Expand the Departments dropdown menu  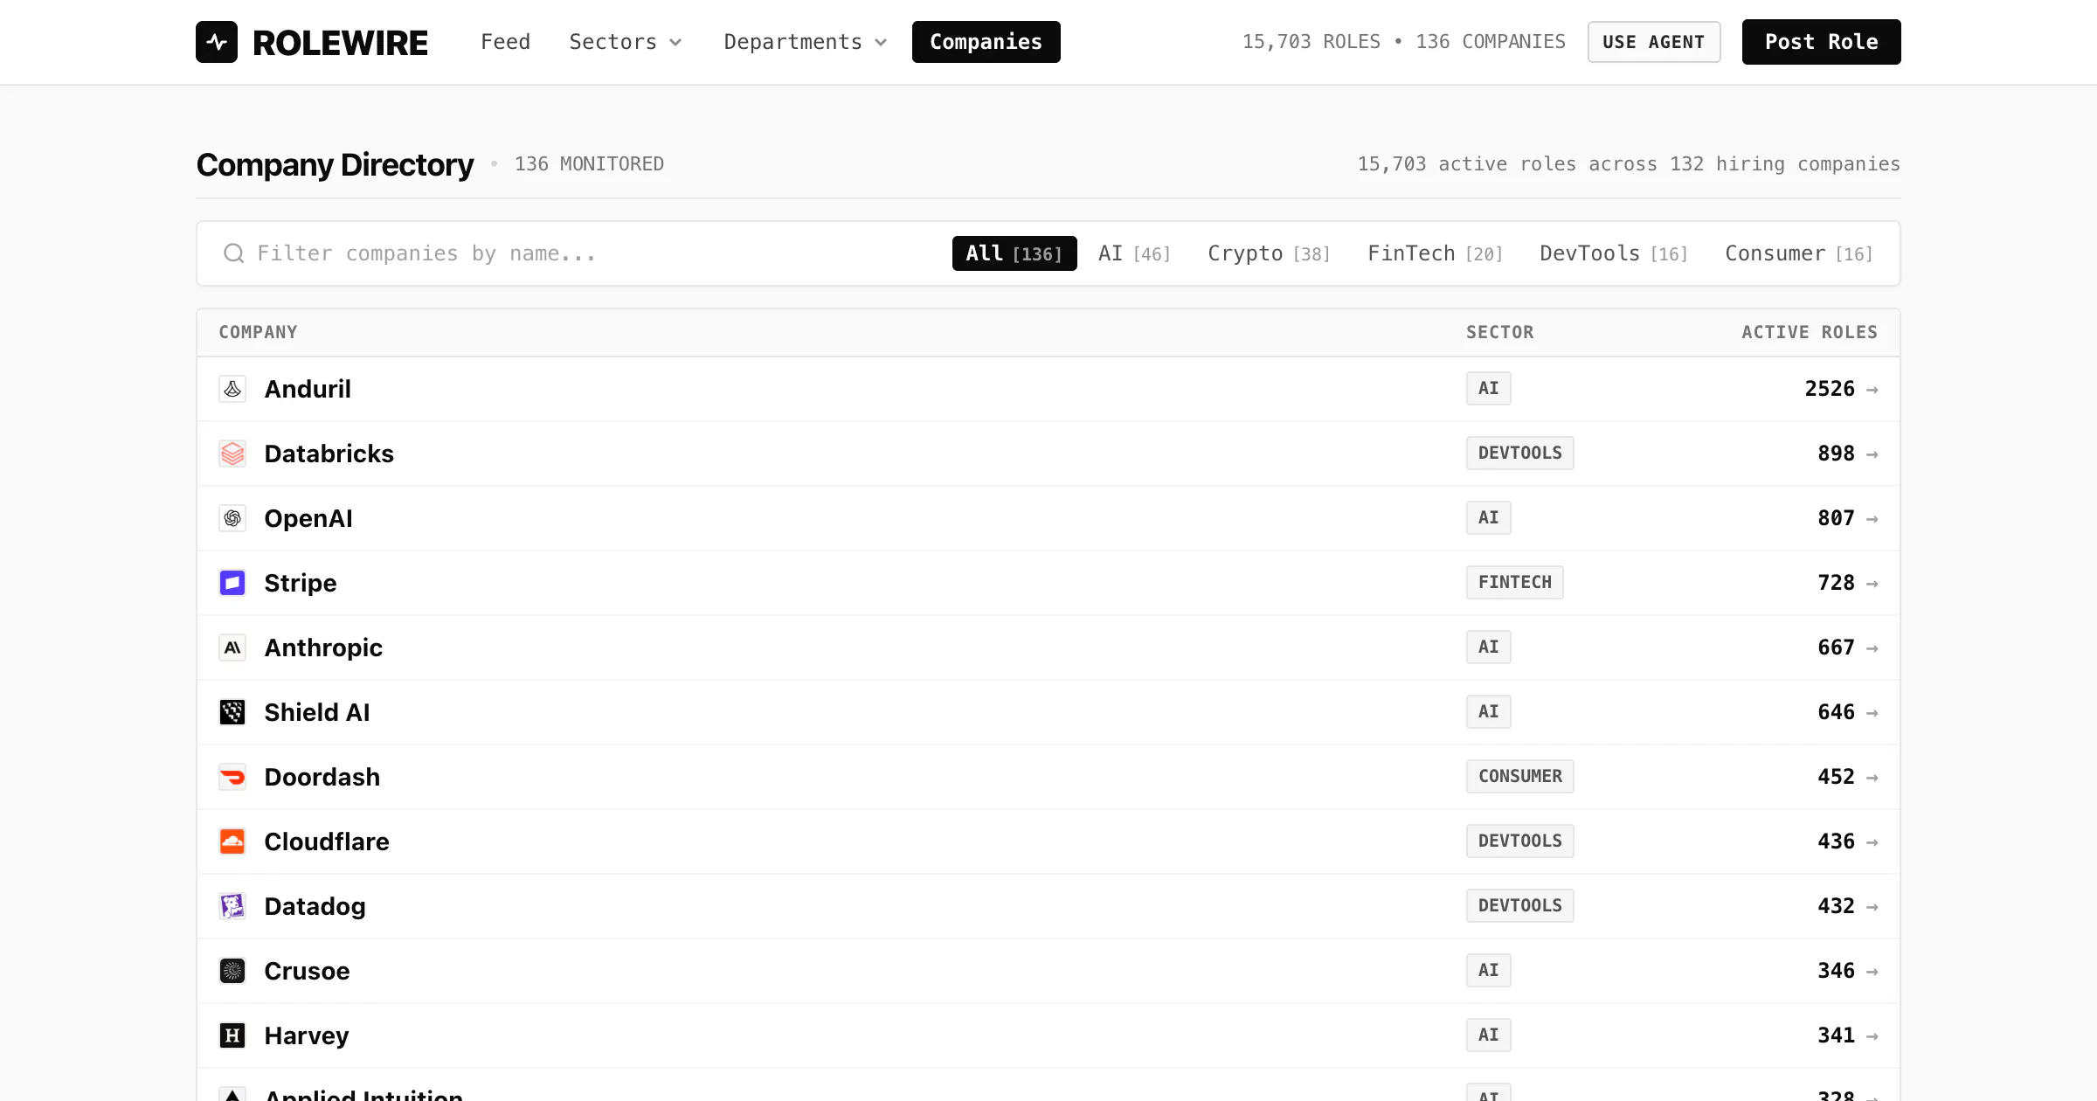pyautogui.click(x=805, y=42)
